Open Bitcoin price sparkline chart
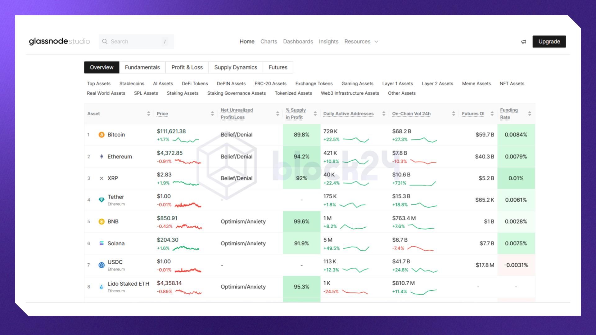 tap(186, 140)
